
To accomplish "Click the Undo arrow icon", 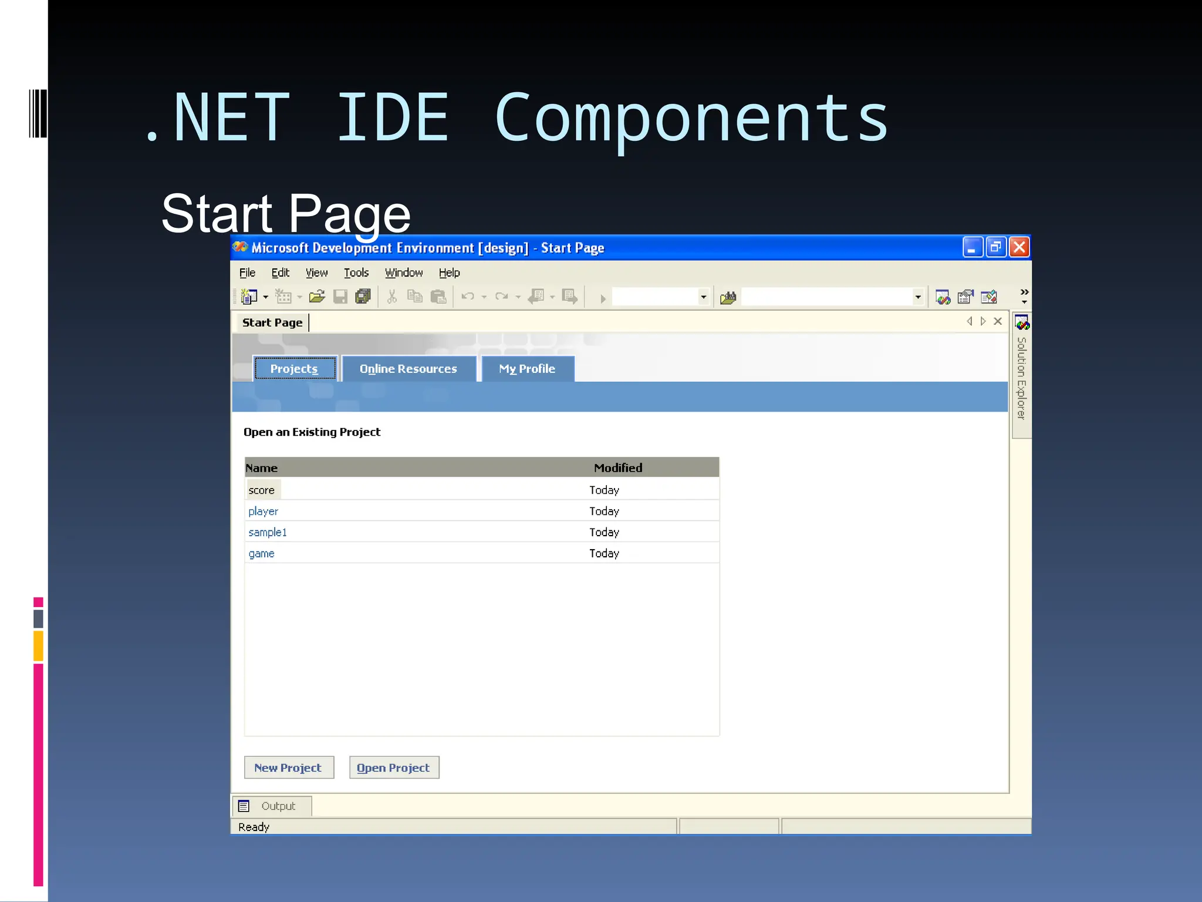I will click(468, 297).
